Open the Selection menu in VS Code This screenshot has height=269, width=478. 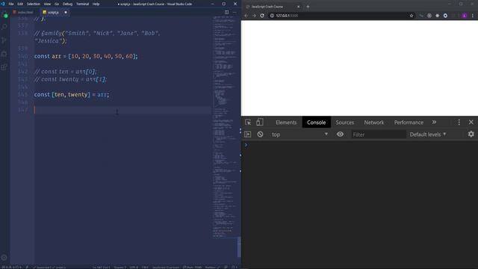pyautogui.click(x=33, y=4)
